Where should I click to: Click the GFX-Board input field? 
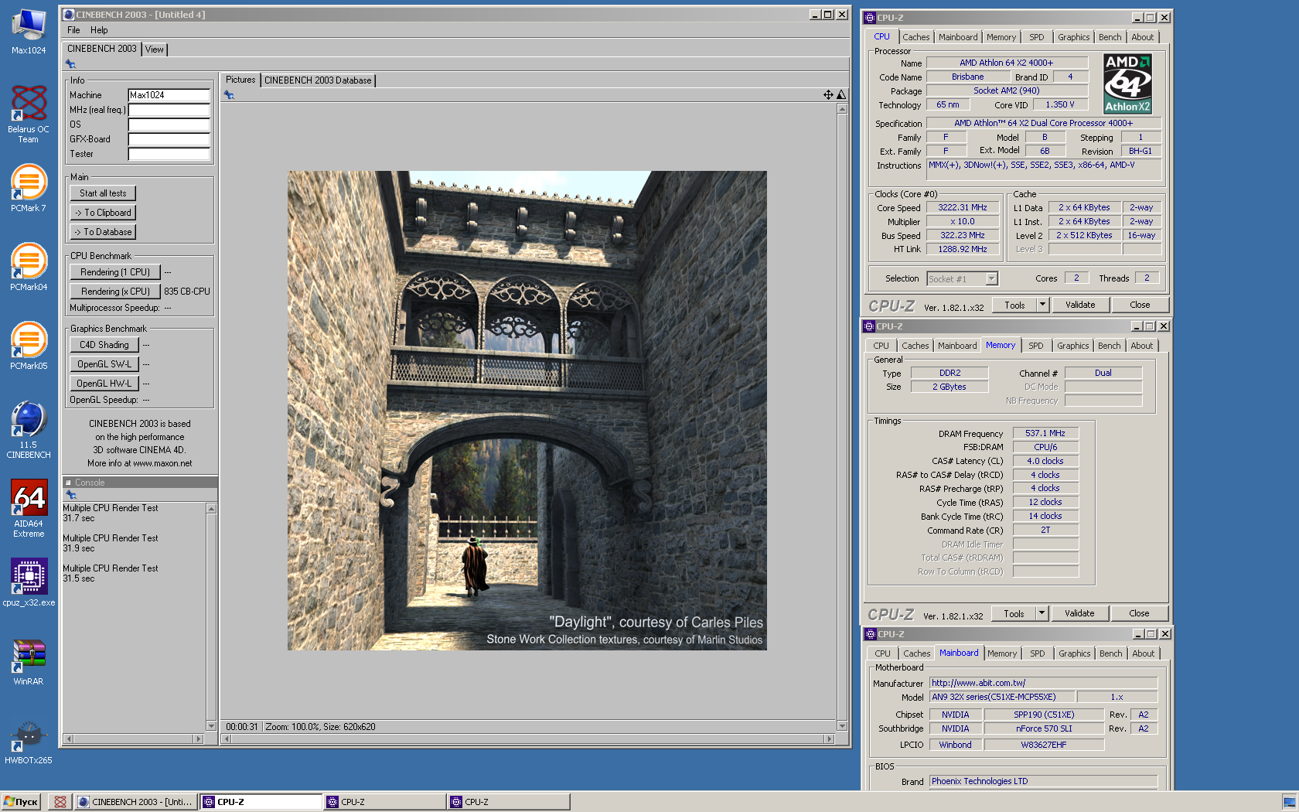[x=169, y=139]
